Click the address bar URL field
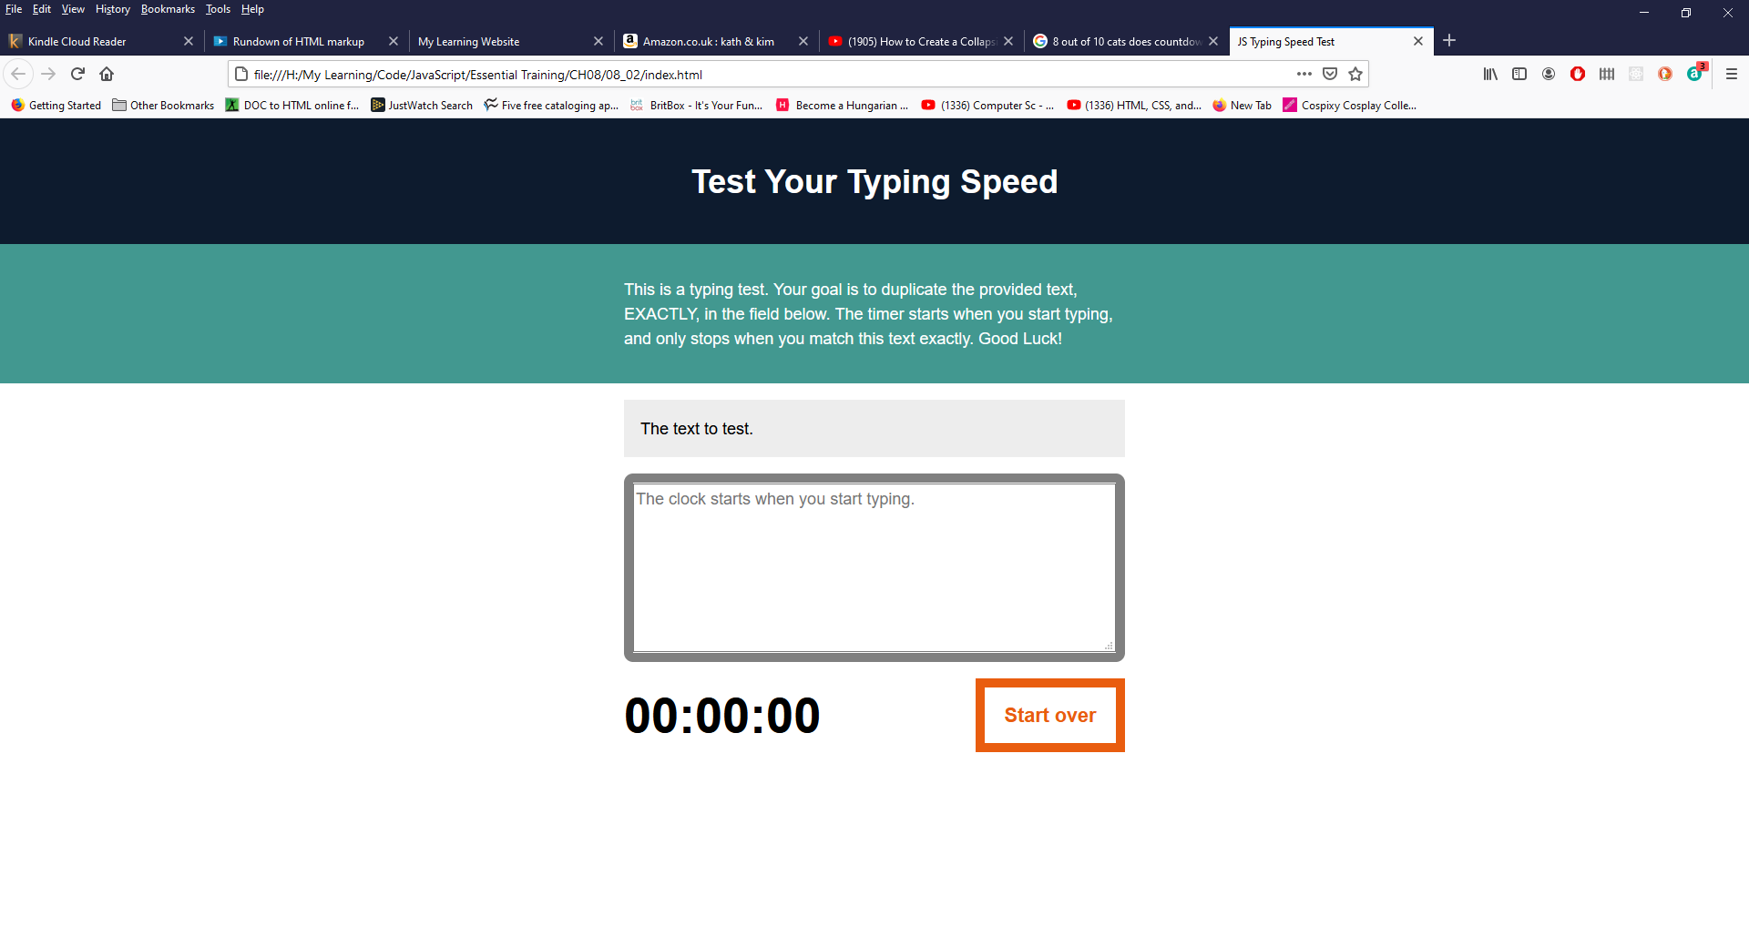1749x947 pixels. point(765,74)
